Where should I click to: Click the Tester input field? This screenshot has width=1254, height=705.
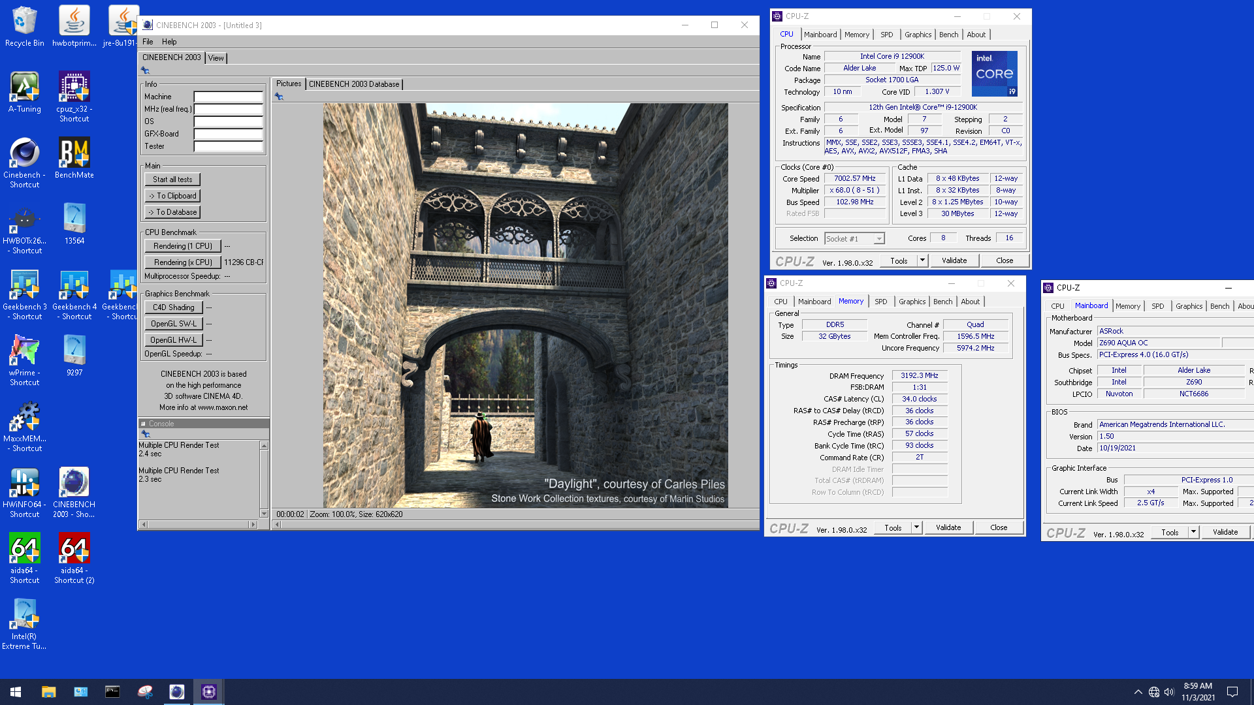tap(229, 146)
